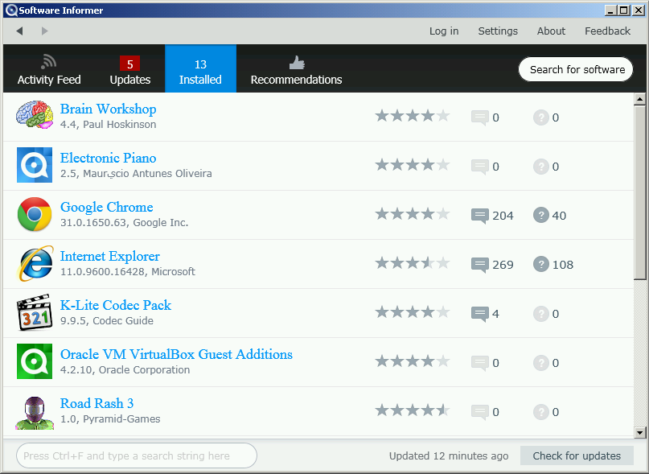View comments for Oracle VM VirtualBox
This screenshot has width=649, height=474.
pyautogui.click(x=485, y=363)
